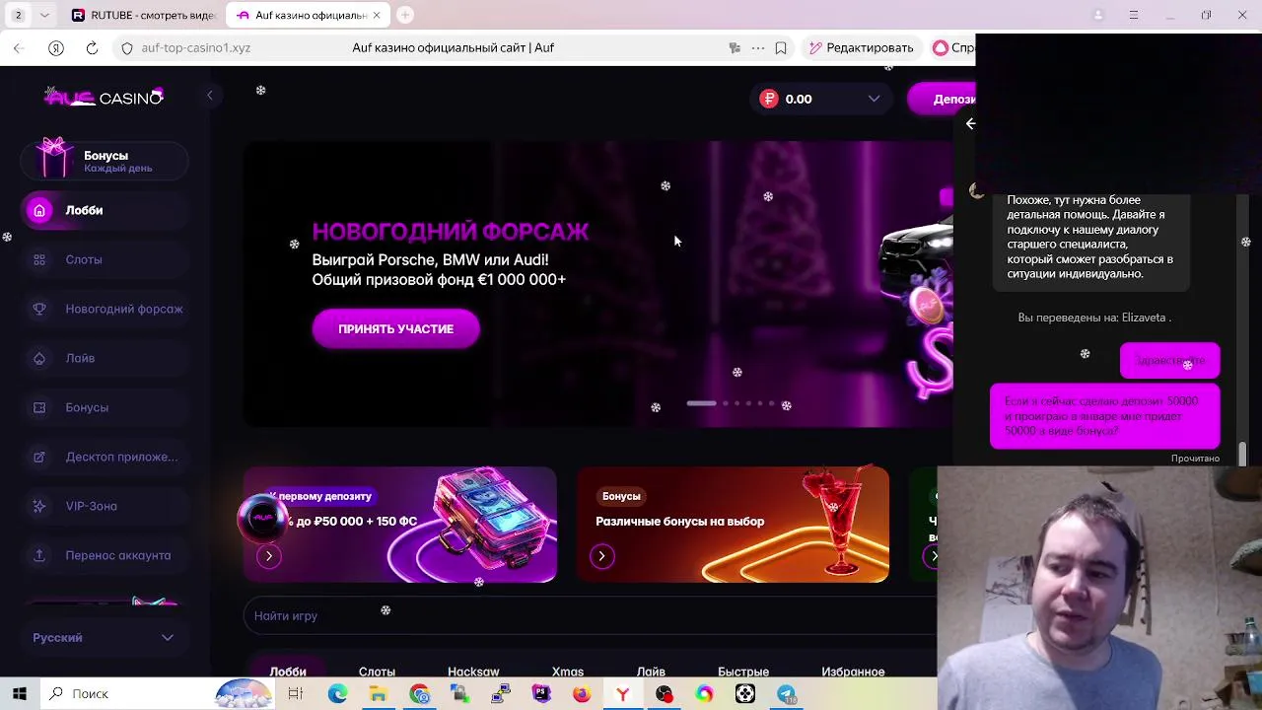Image resolution: width=1262 pixels, height=710 pixels.
Task: Click the Найти игру search field
Action: click(x=590, y=615)
